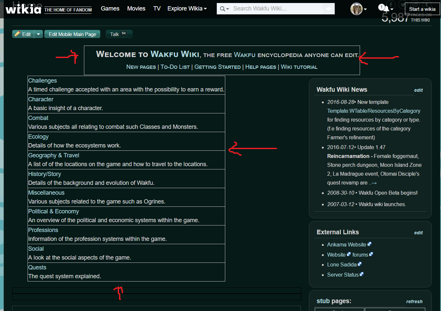The image size is (441, 311).
Task: Click Edit Mobile Main Page button
Action: 72,34
